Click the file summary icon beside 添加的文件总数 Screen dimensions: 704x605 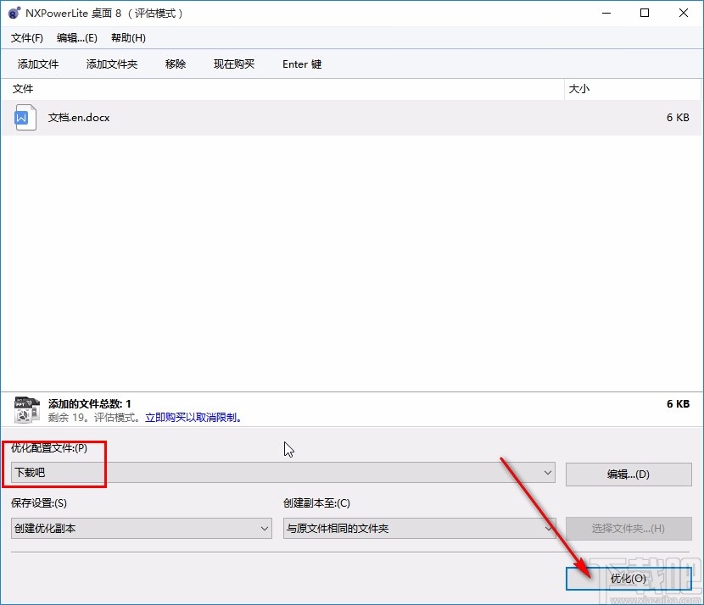pos(27,410)
